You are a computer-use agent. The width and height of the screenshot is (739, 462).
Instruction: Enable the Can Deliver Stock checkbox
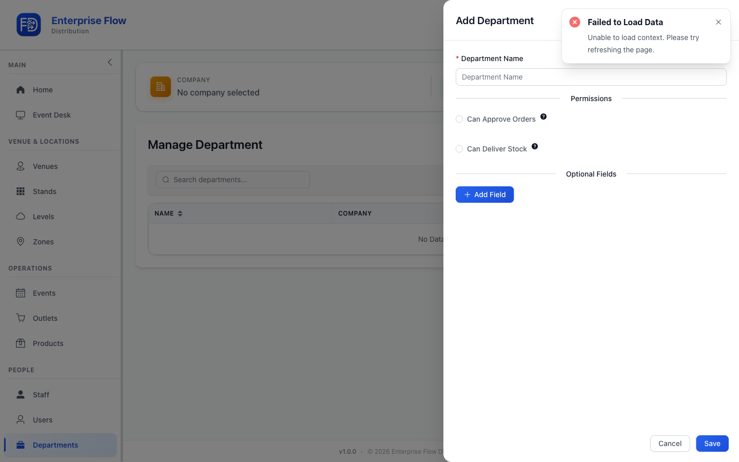tap(459, 149)
